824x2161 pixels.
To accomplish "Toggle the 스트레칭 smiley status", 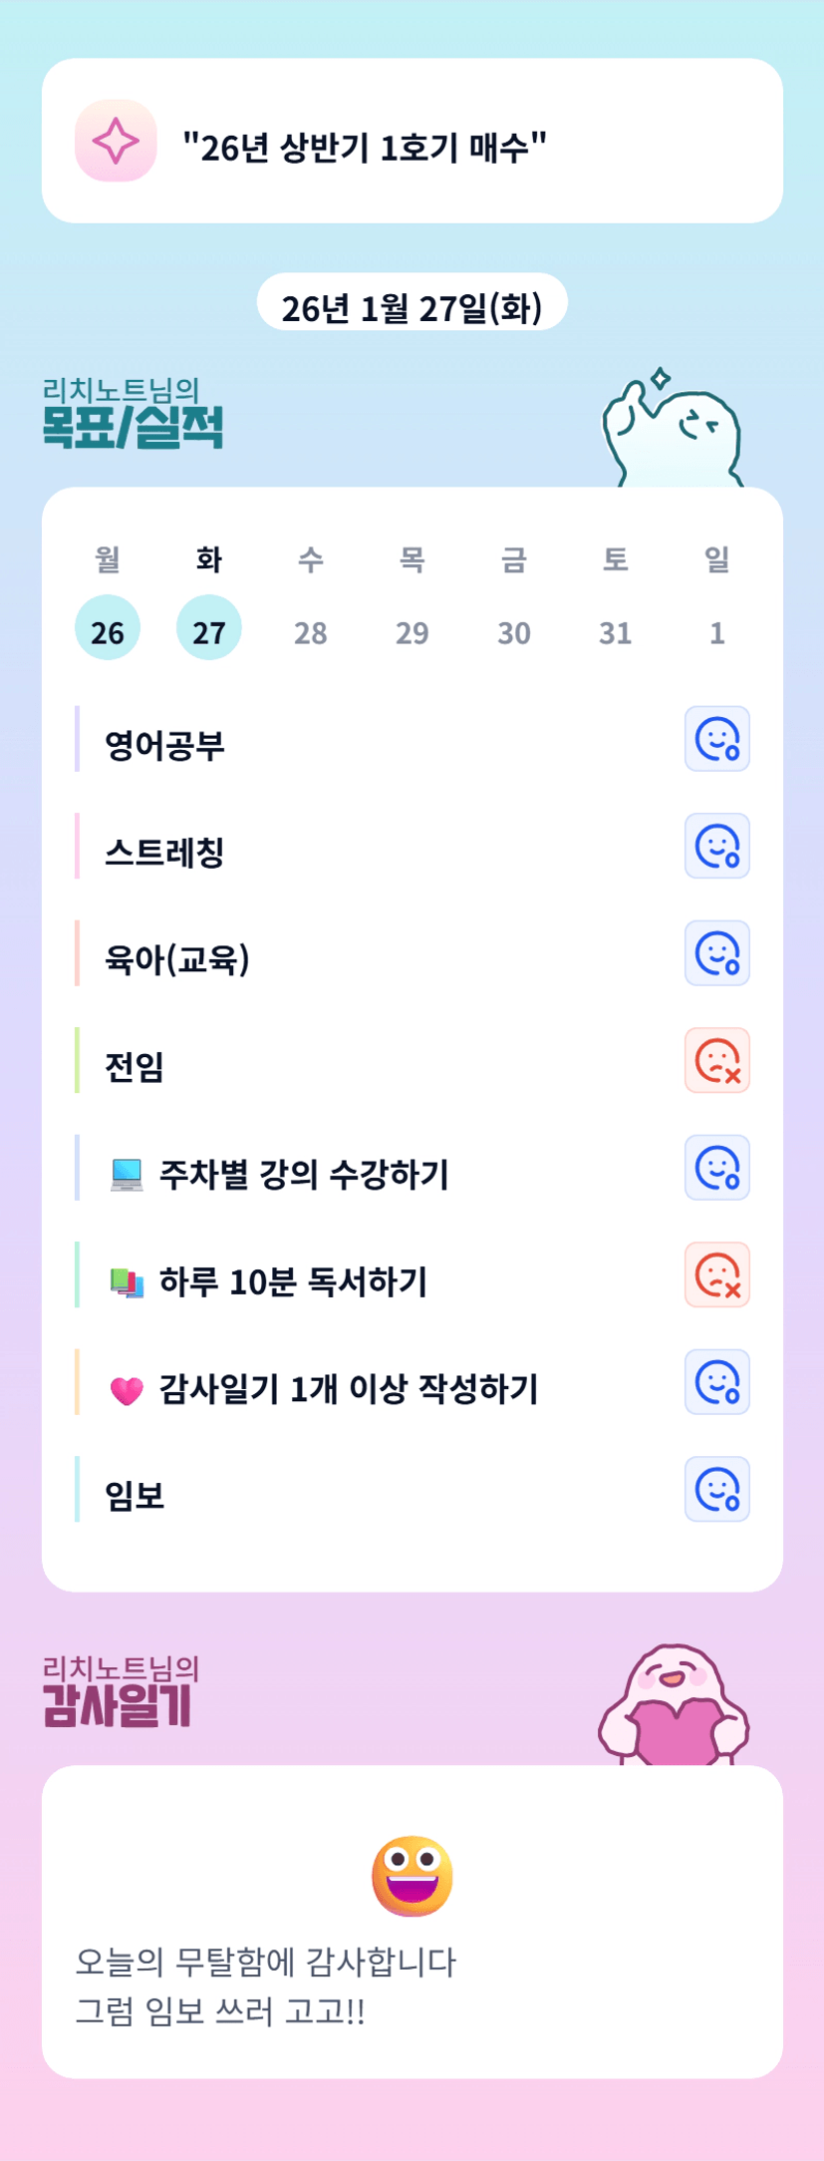I will point(716,846).
